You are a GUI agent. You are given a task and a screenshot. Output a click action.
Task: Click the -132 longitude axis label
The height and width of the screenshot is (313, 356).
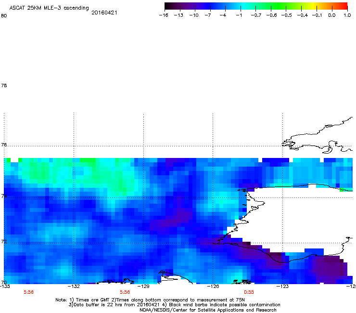[74, 287]
